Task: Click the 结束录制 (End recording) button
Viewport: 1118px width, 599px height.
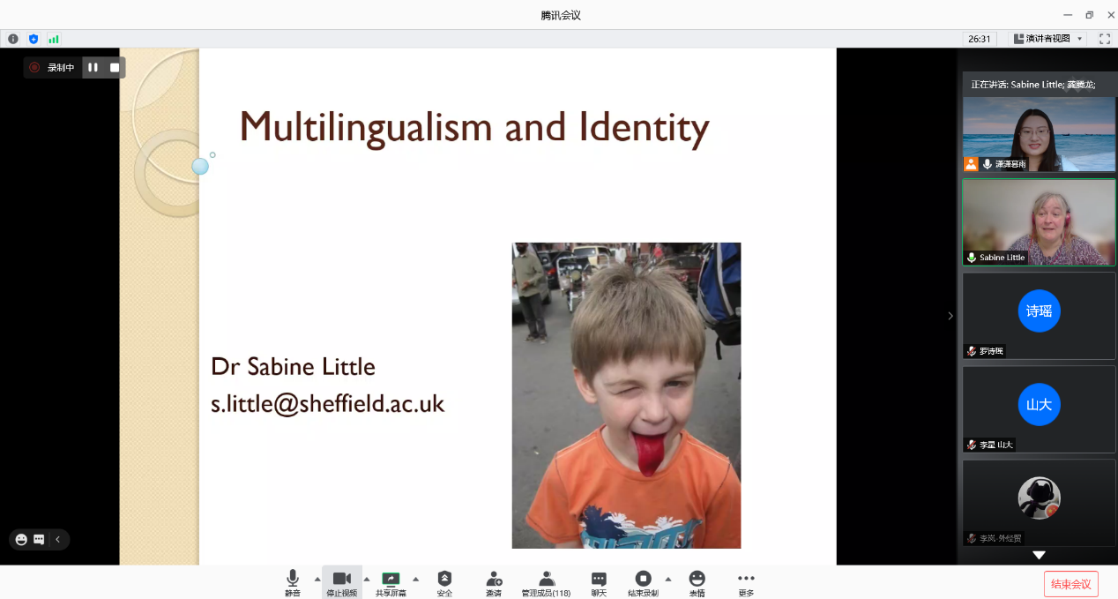Action: [643, 579]
